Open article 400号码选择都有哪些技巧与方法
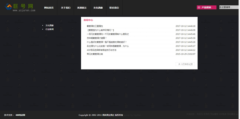 coord(101,50)
